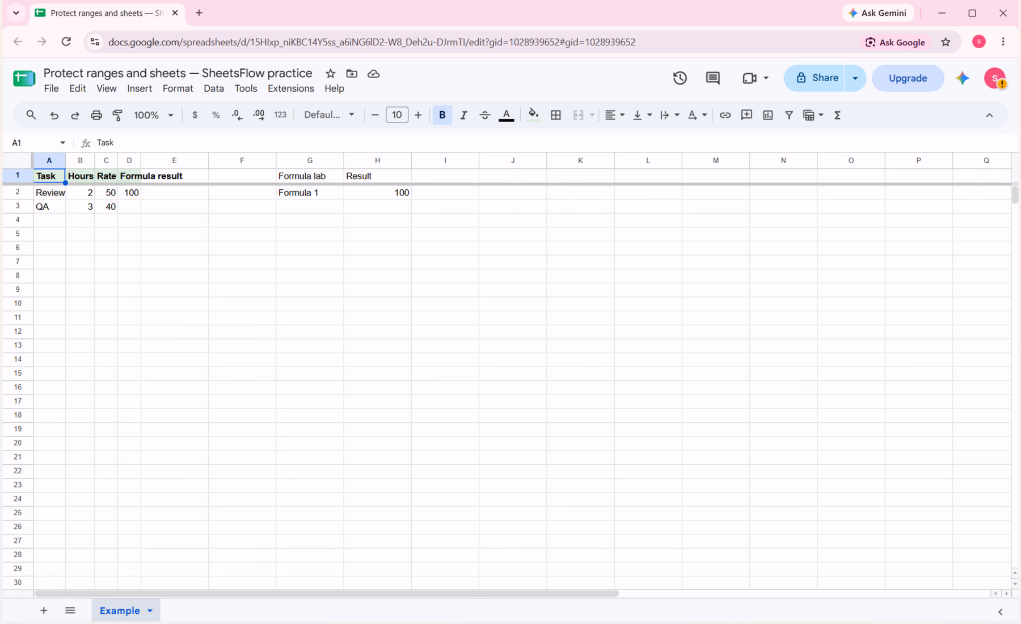Increase decimal places
The image size is (1021, 624).
(259, 115)
